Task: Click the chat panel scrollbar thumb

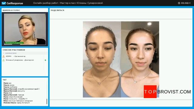Action: coord(47,101)
